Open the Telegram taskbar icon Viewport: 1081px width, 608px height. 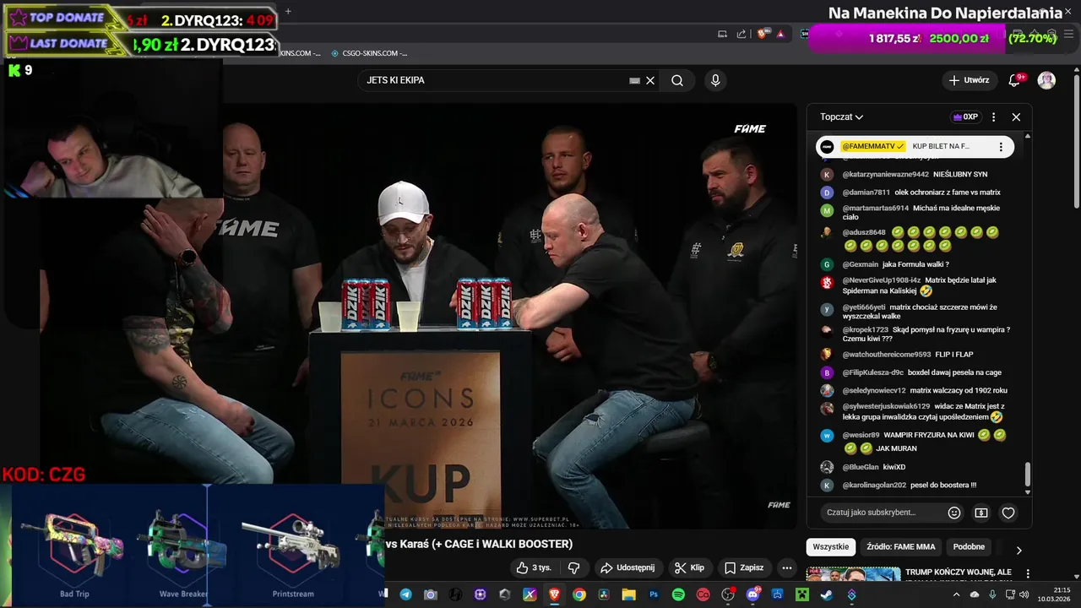pyautogui.click(x=405, y=594)
